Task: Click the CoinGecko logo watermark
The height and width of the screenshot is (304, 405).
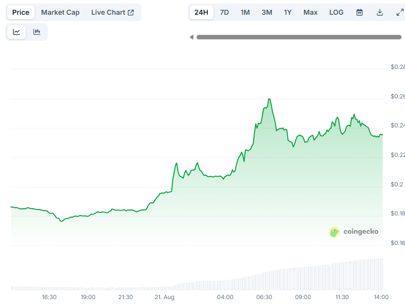Action: [x=354, y=232]
